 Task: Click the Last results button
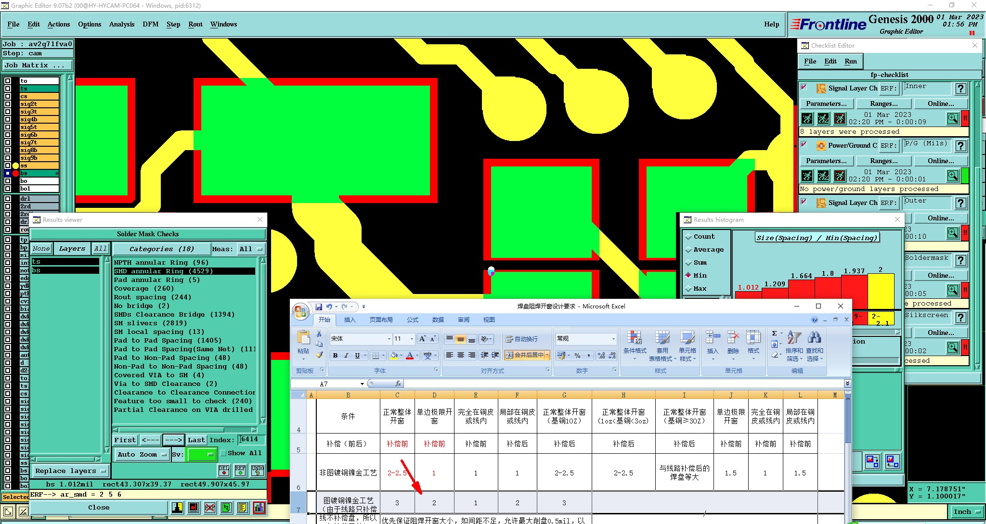coord(196,440)
